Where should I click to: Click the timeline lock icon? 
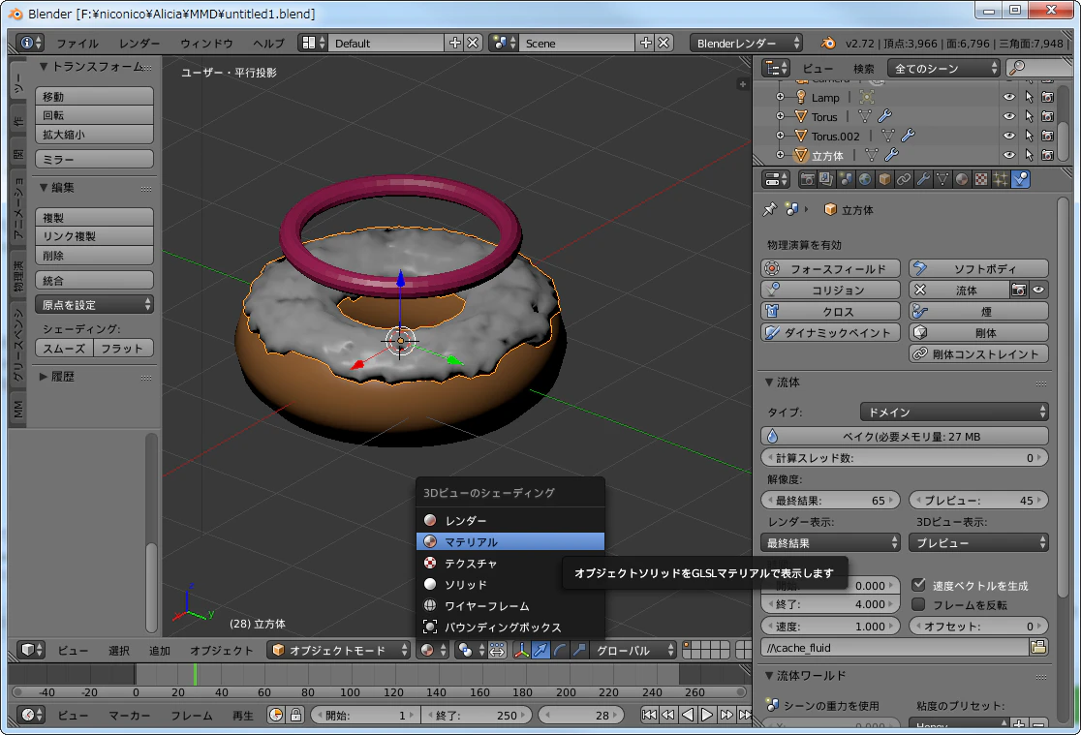[295, 715]
